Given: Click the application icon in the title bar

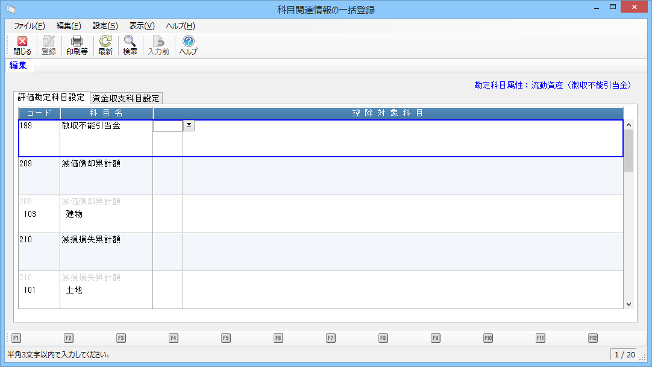Looking at the screenshot, I should [x=10, y=9].
